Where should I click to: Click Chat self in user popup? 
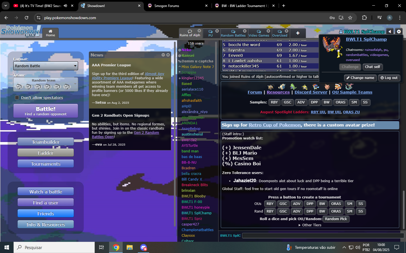372,67
